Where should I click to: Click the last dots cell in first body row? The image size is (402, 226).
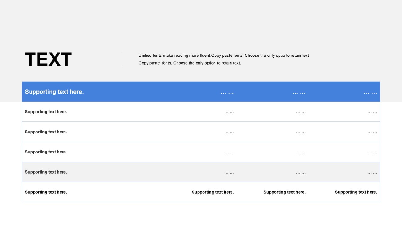372,112
